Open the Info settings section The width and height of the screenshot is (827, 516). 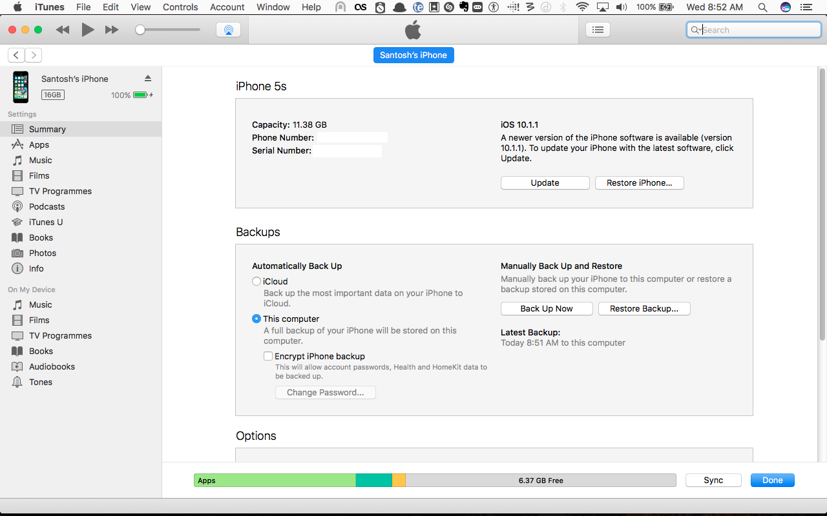pos(81,268)
